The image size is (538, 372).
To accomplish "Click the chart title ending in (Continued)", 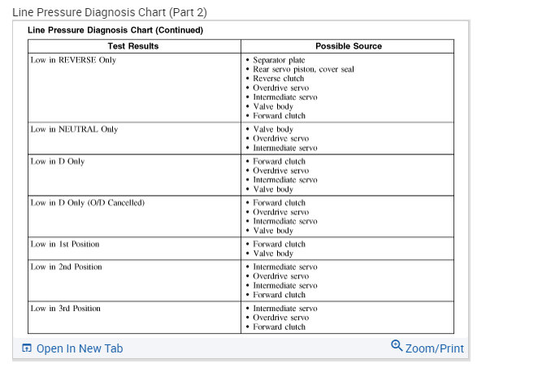I will [115, 30].
